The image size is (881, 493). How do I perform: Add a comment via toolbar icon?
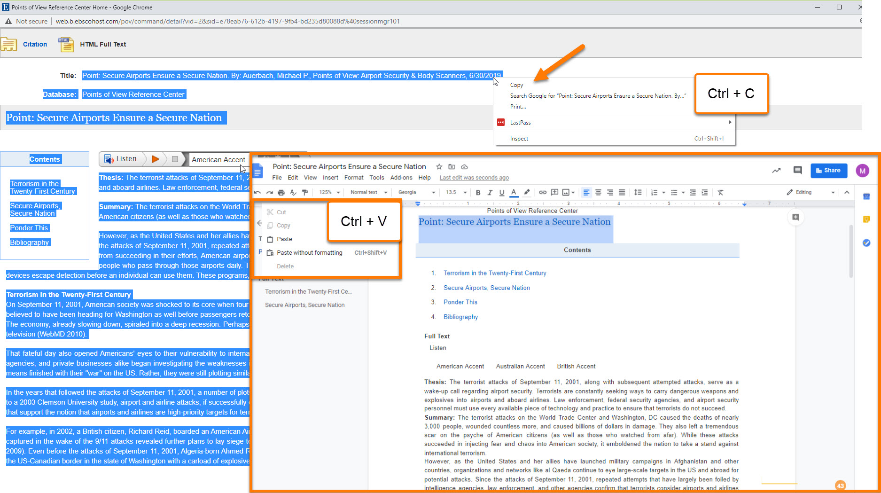[554, 192]
